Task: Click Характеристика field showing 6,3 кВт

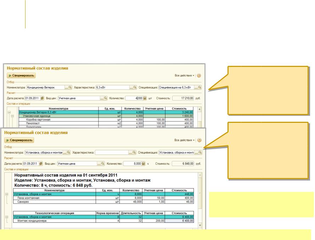Action: click(x=113, y=87)
